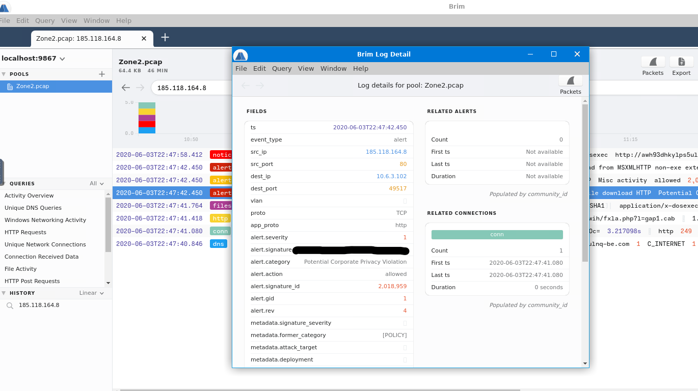Run the Windows Networking Activity query
This screenshot has height=391, width=698.
tap(45, 220)
